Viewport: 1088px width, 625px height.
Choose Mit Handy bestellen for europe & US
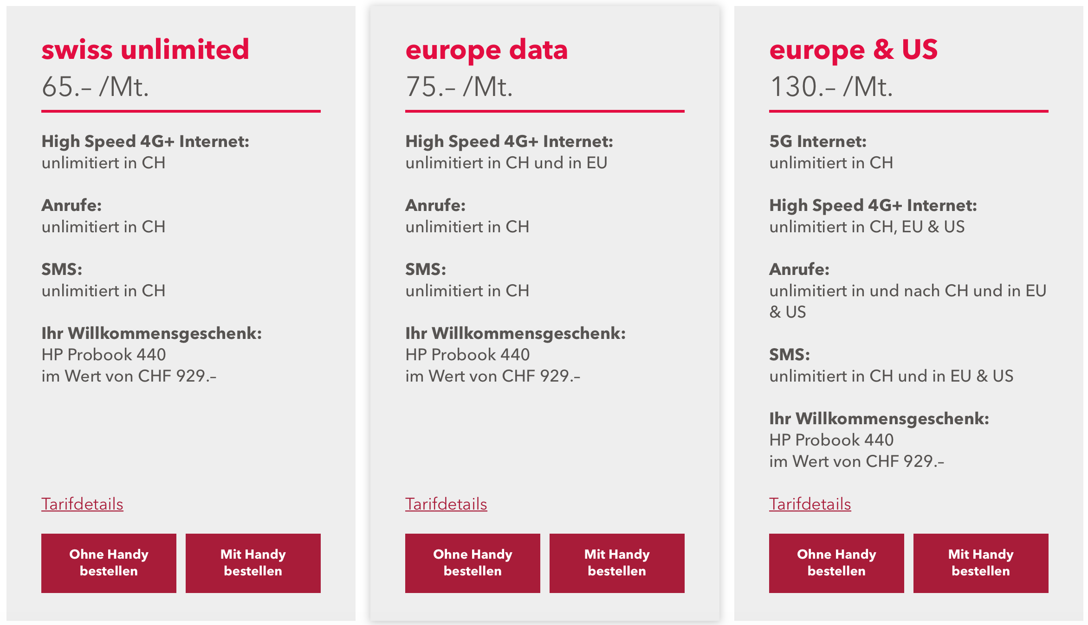pyautogui.click(x=981, y=563)
